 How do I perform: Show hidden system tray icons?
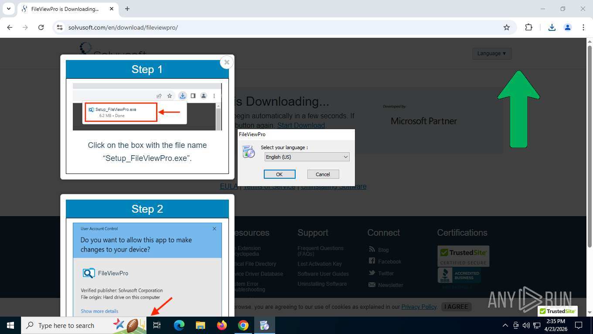pyautogui.click(x=505, y=325)
